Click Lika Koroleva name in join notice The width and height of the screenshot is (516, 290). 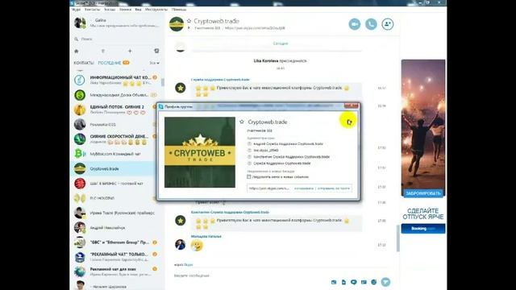266,61
